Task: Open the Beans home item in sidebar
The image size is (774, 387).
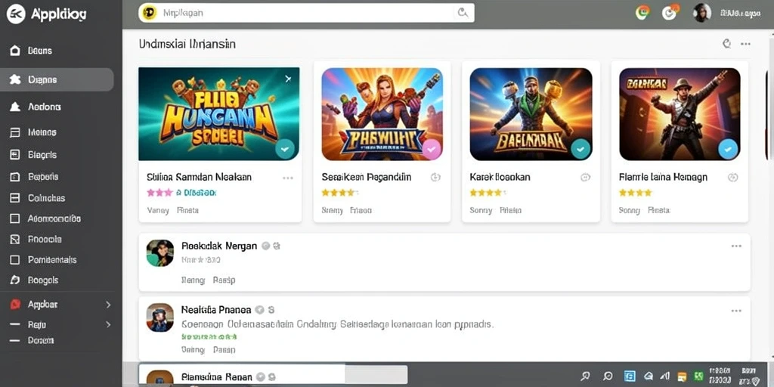Action: (x=30, y=51)
